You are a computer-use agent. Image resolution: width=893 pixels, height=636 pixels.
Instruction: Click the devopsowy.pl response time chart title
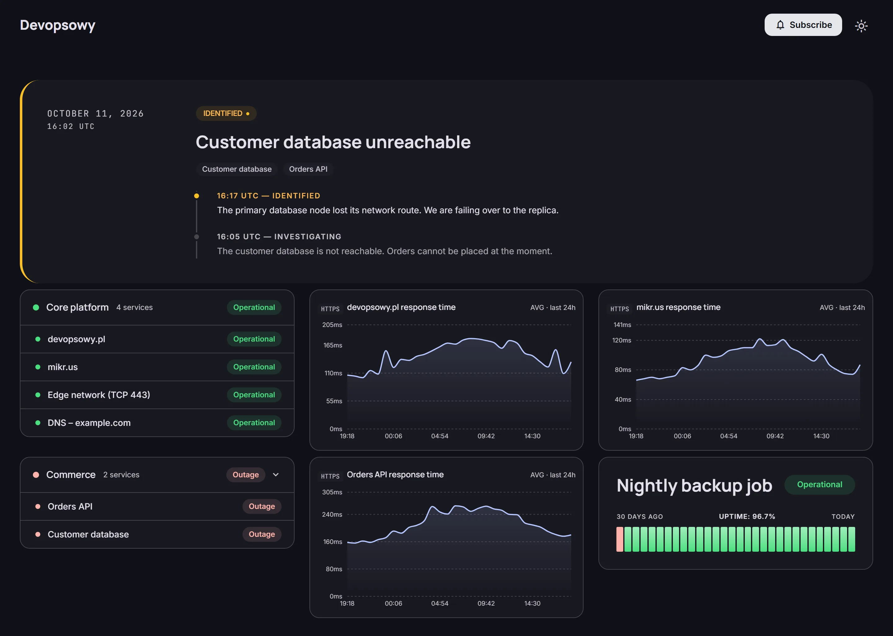click(x=401, y=307)
